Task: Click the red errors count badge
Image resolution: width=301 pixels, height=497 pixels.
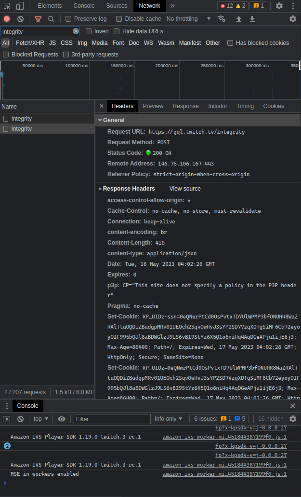Action: [x=226, y=6]
